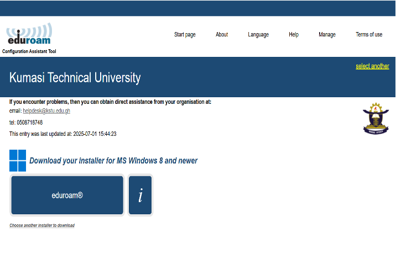The height and width of the screenshot is (264, 396).
Task: Click the 'Configuration Assistant Tool' caption
Action: click(29, 51)
